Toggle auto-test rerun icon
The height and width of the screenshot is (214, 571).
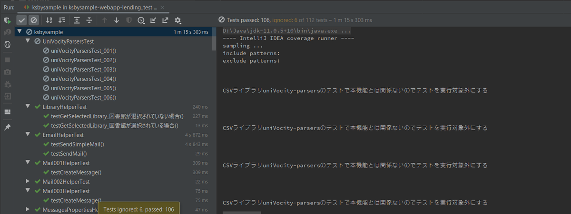tap(7, 44)
